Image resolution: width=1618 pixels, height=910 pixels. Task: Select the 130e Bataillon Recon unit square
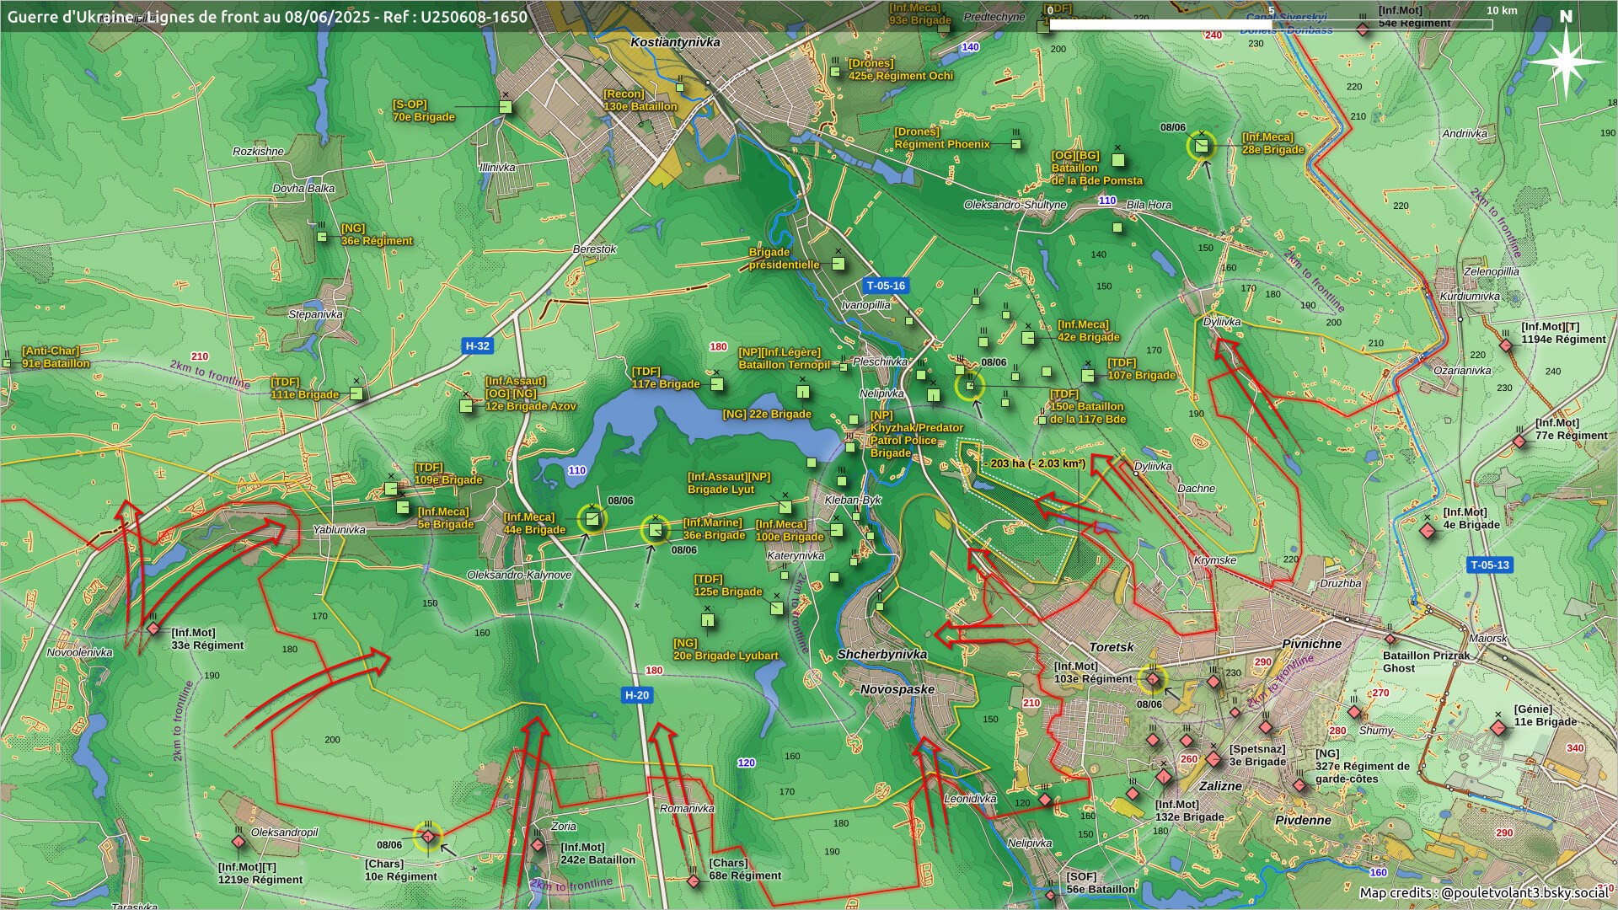coord(680,87)
